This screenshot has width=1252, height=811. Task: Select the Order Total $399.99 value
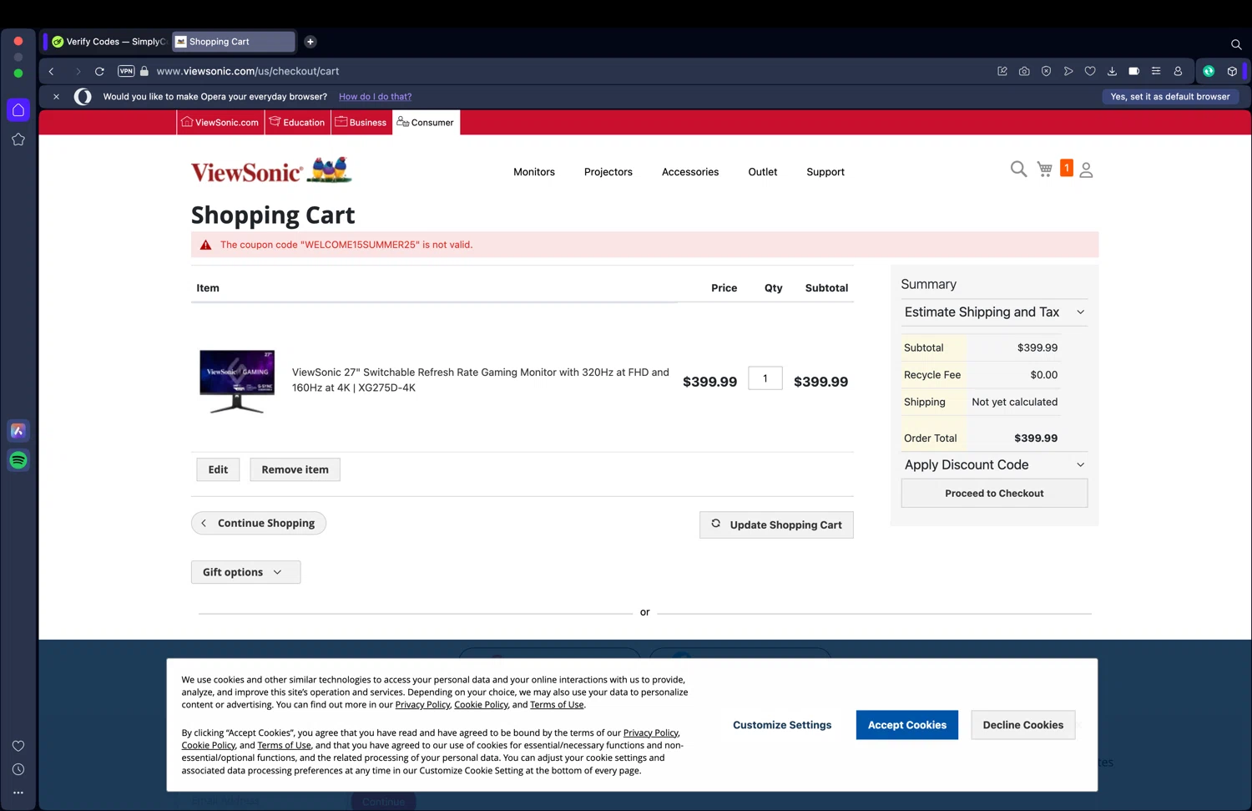[x=1036, y=438]
